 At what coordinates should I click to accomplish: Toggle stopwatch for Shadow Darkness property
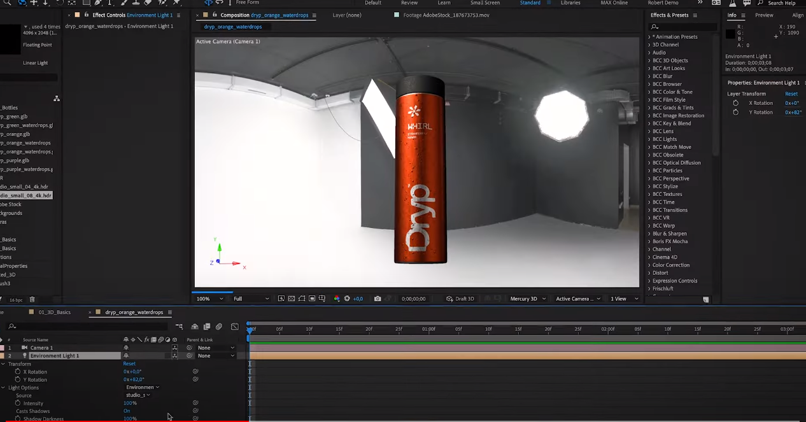(18, 419)
